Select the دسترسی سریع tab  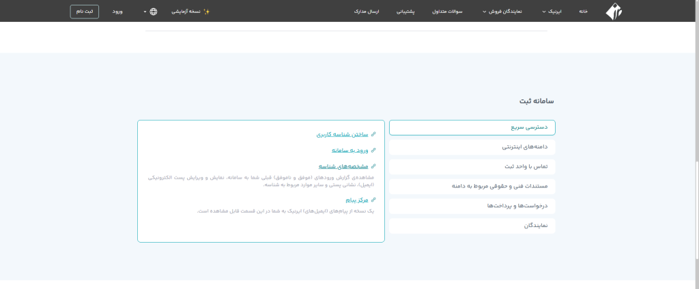click(x=472, y=127)
